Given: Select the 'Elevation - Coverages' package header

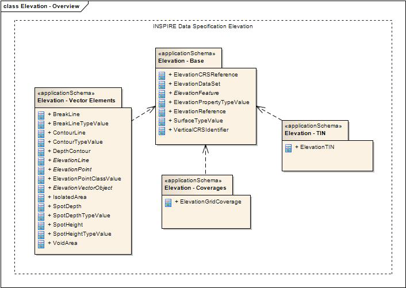Looking at the screenshot, I should point(197,185).
